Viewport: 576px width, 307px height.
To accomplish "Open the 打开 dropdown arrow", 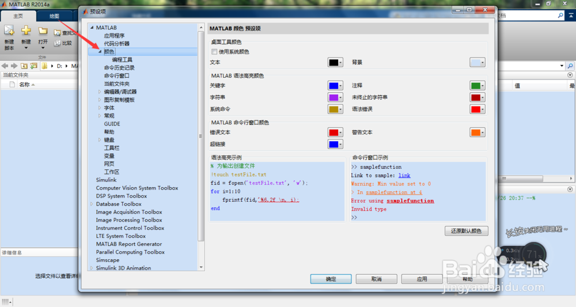I will tap(43, 48).
